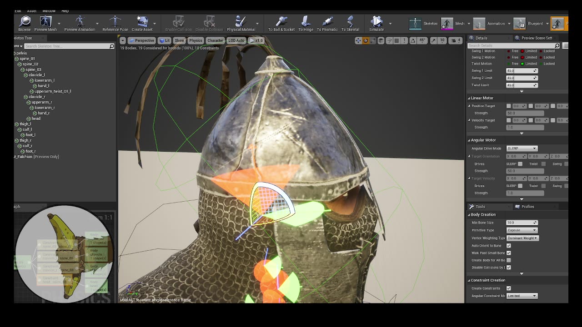The height and width of the screenshot is (327, 582).
Task: Open viewport options dropdown arrow
Action: pyautogui.click(x=123, y=40)
